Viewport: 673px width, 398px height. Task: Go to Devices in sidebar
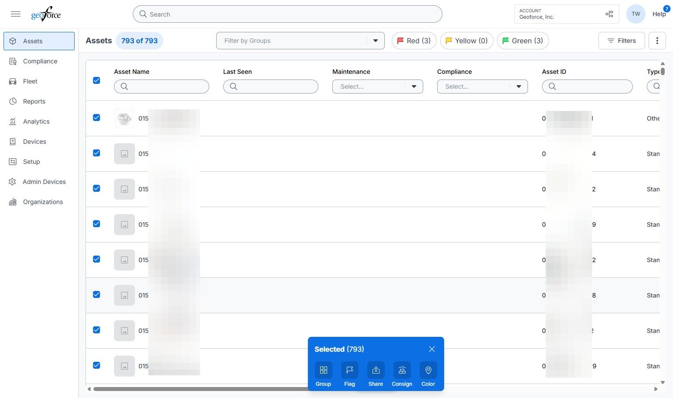[39, 142]
